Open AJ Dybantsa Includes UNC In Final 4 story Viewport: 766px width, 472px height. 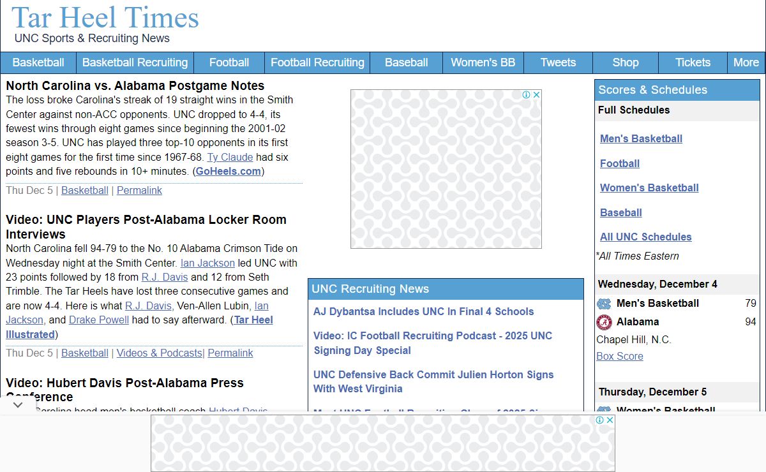(x=424, y=311)
